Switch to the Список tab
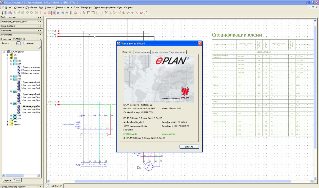 point(17,180)
